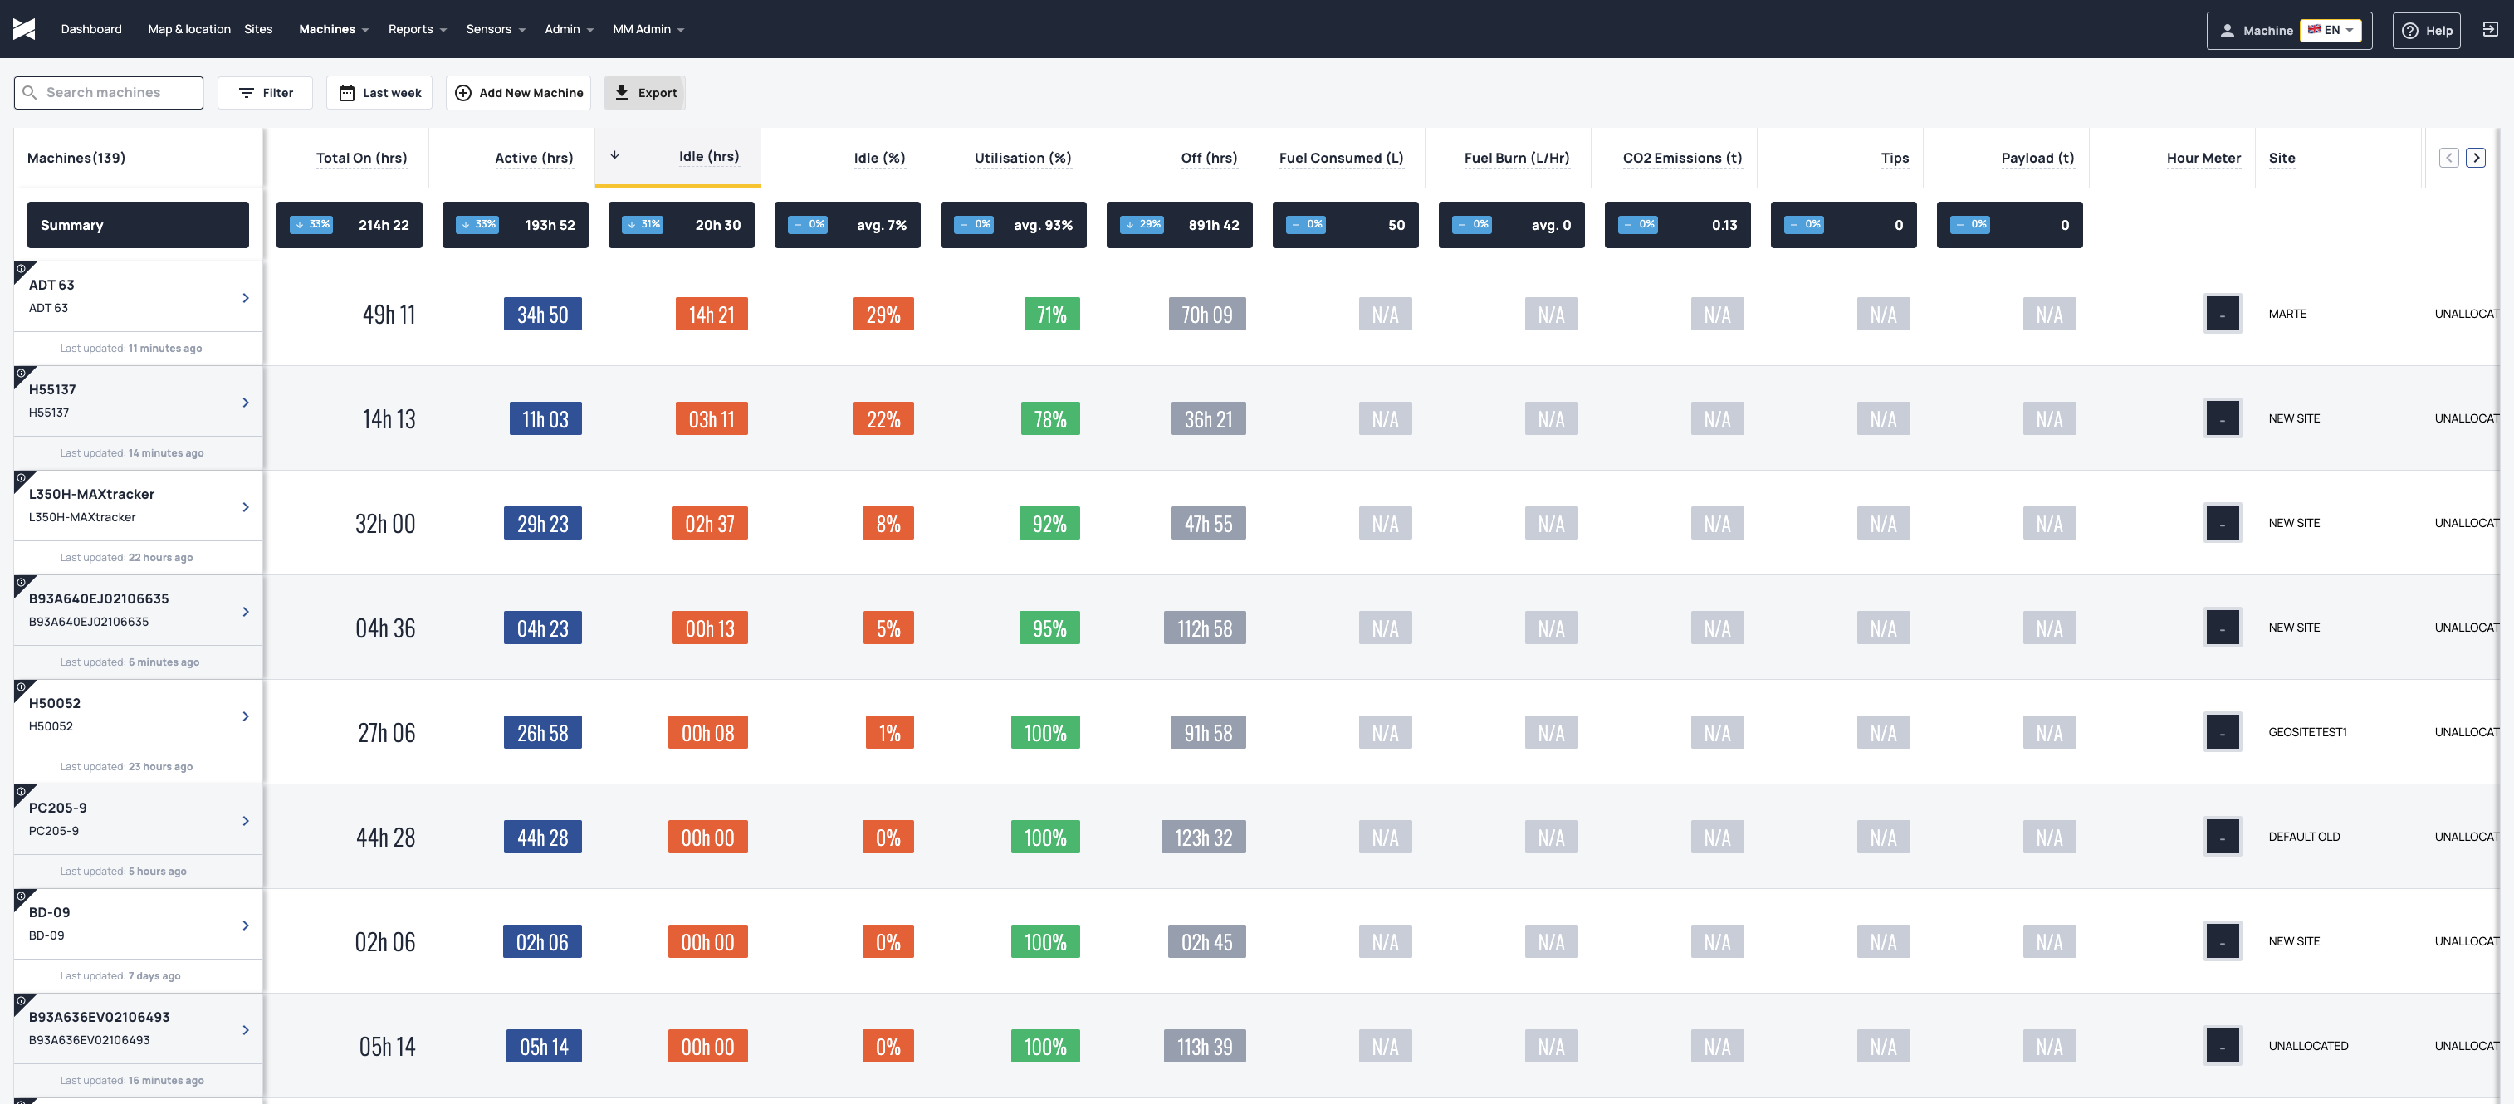This screenshot has height=1104, width=2514.
Task: Sort by Idle (%) column header
Action: click(879, 157)
